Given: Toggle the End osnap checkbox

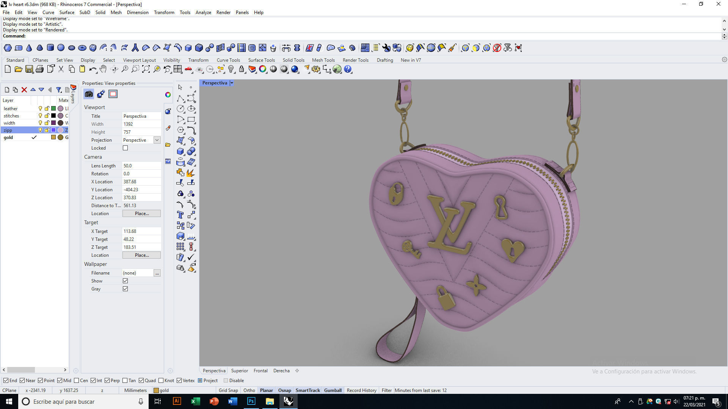Looking at the screenshot, I should click(6, 381).
